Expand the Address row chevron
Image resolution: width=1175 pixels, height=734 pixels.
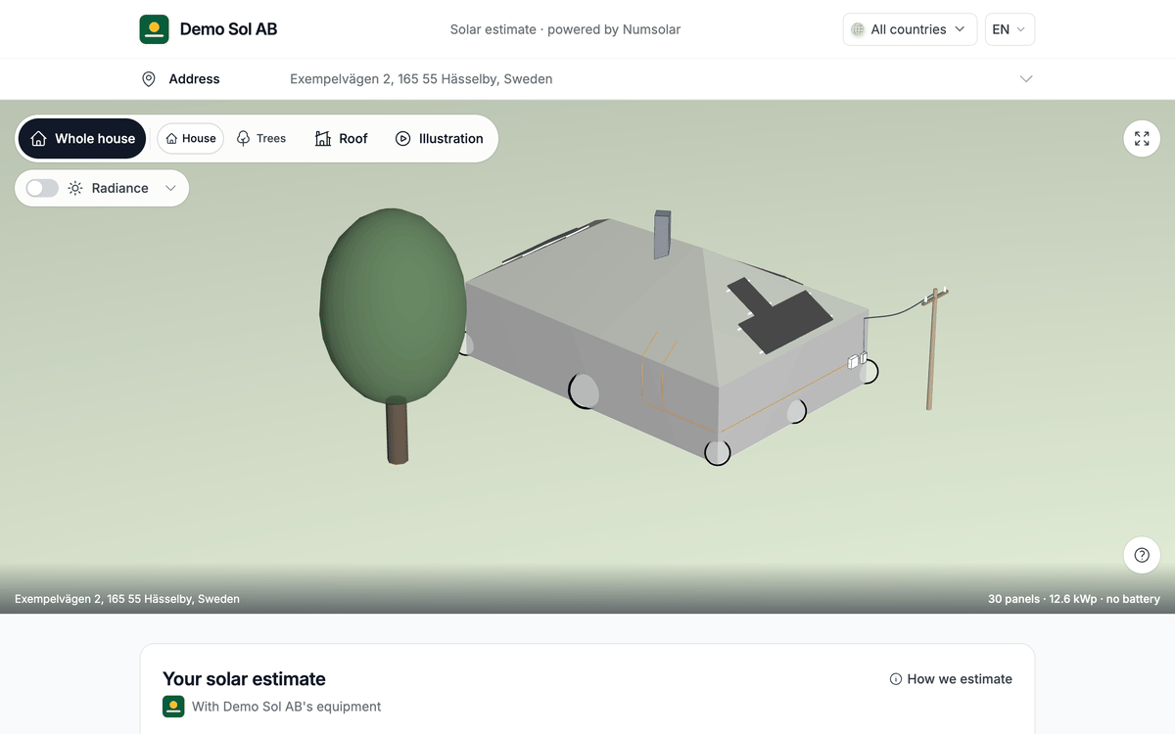point(1026,79)
